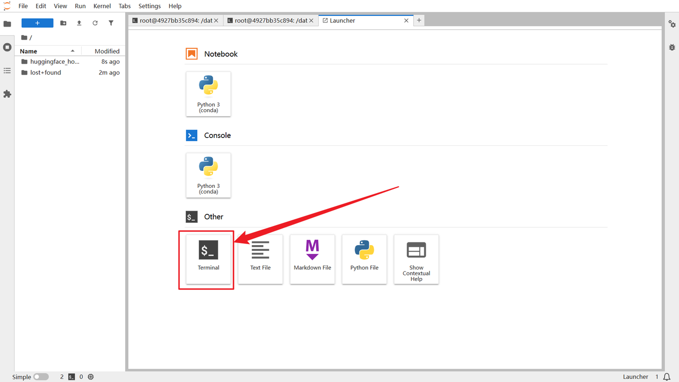Click the '2m ago' modified time
Viewport: 679px width, 382px height.
click(x=109, y=73)
